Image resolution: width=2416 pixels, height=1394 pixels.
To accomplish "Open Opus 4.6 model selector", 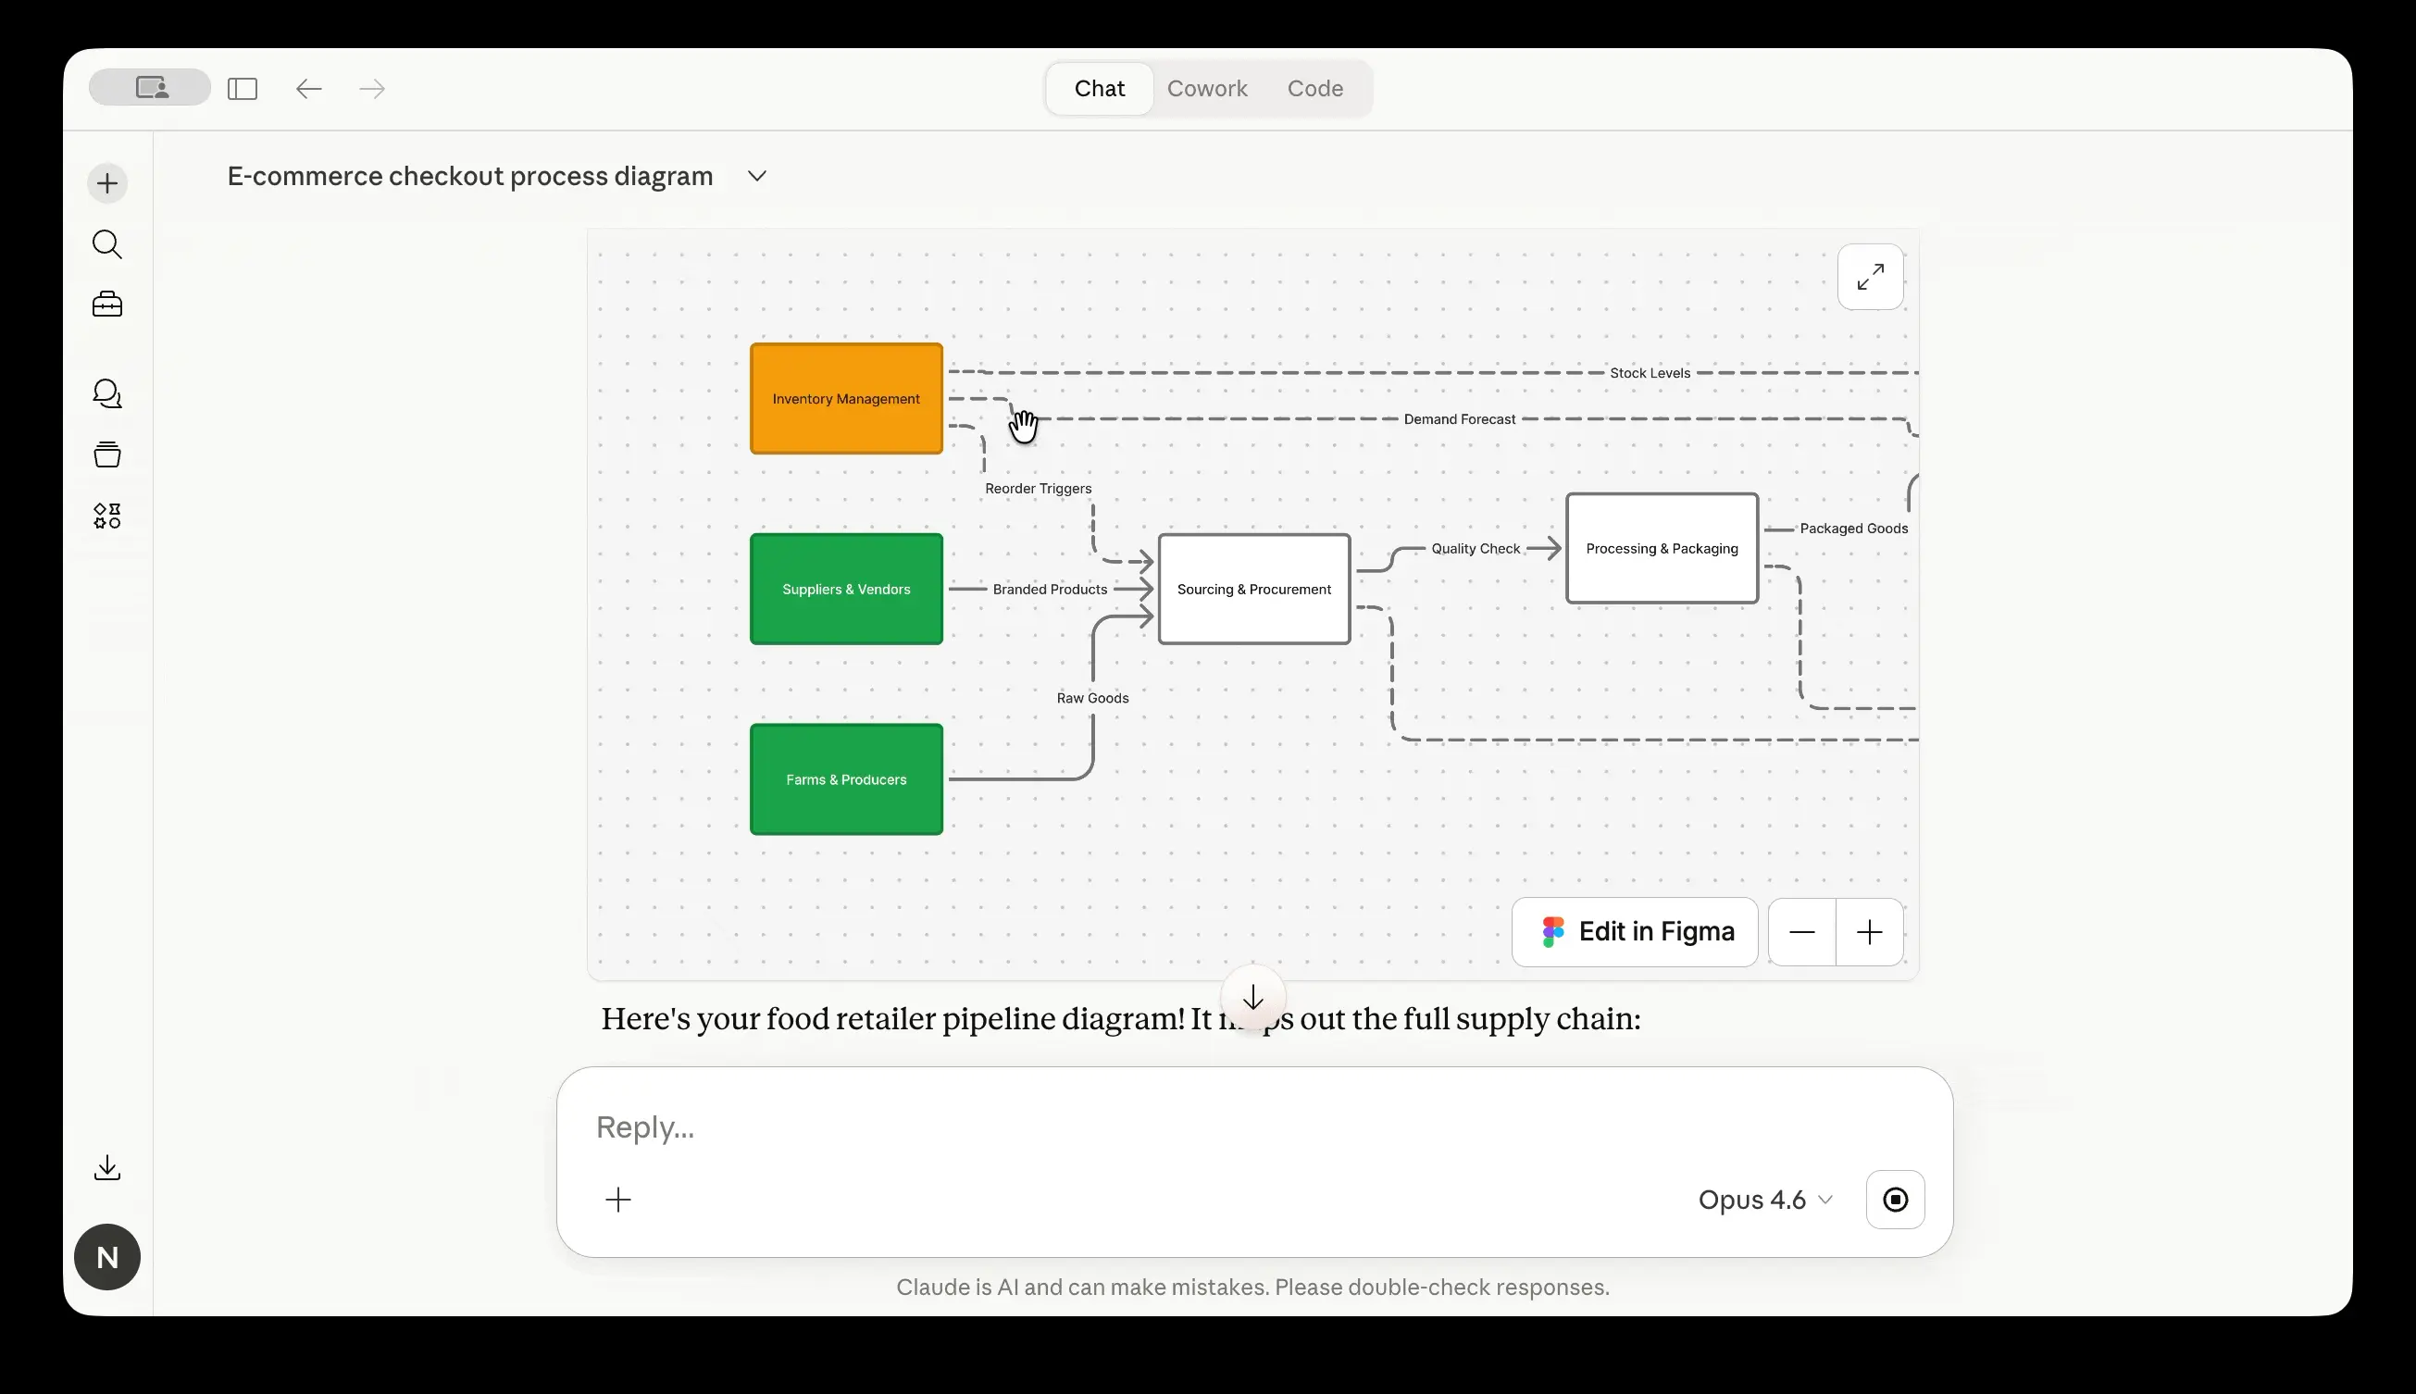I will coord(1764,1200).
